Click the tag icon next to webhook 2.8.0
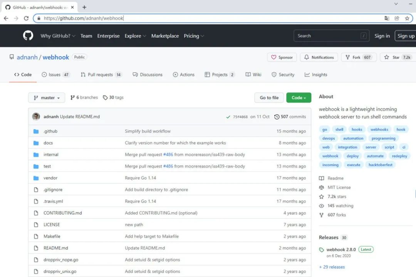 (322, 250)
